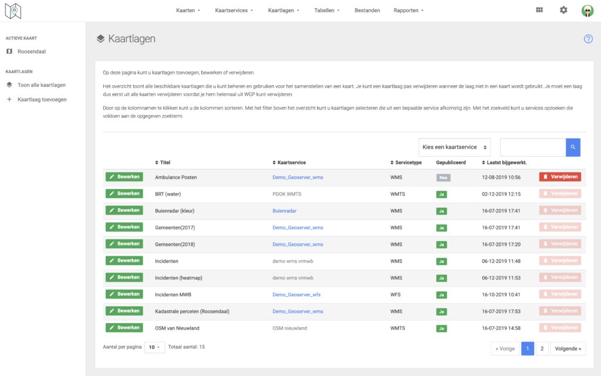
Task: Open the Kies een kaartservice dropdown
Action: pos(455,147)
